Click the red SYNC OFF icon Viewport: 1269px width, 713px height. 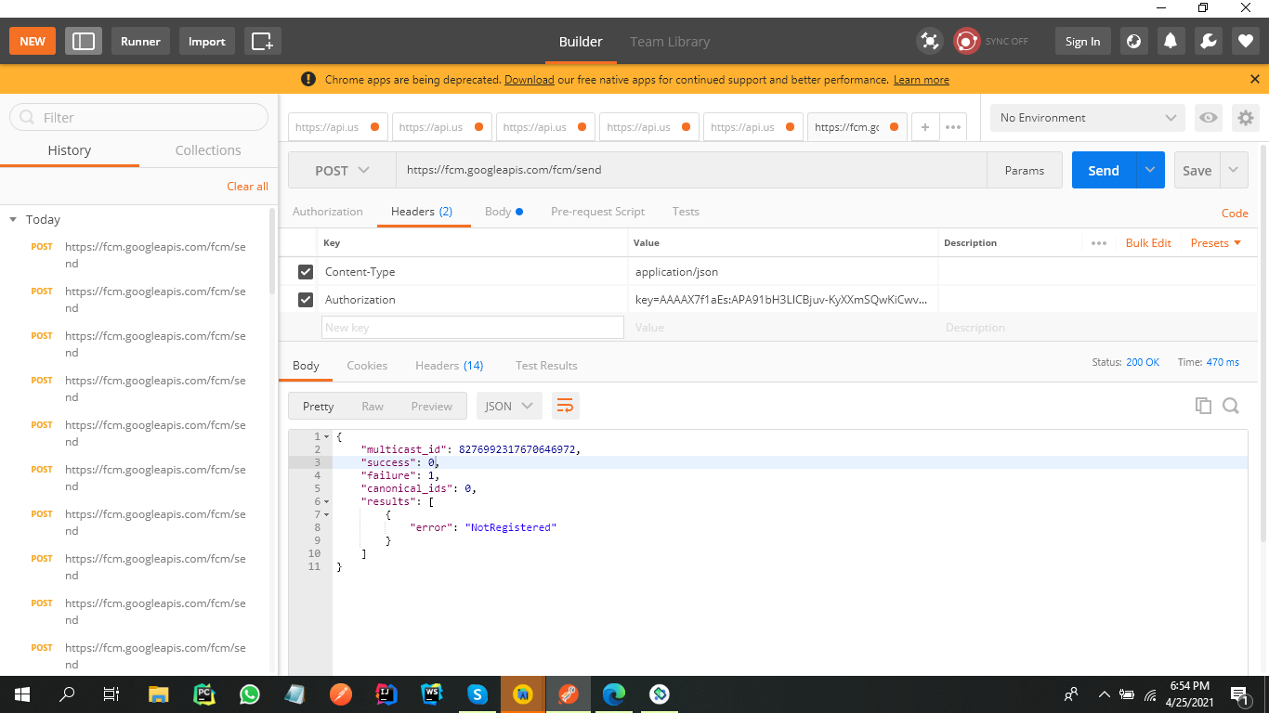966,41
